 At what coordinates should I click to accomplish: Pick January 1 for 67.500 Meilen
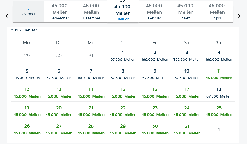(123, 56)
